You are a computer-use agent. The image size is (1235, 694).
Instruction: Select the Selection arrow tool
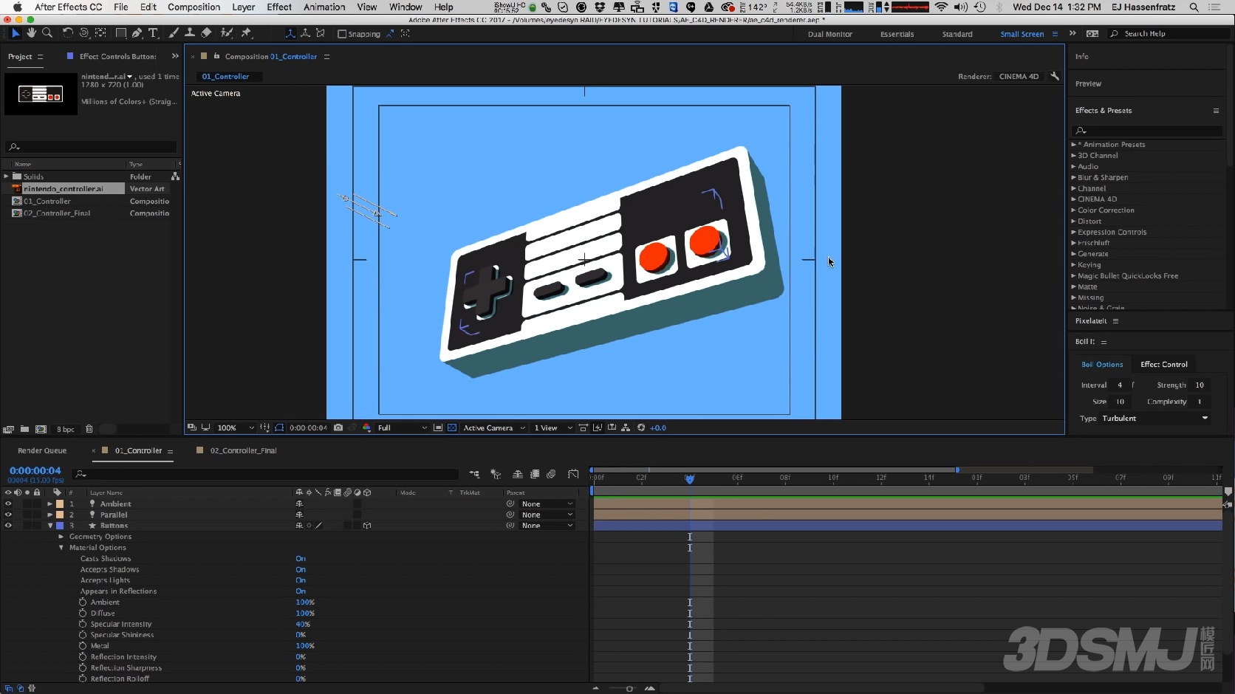pyautogui.click(x=15, y=33)
